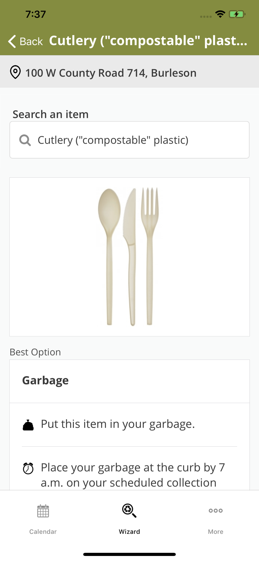Select the "More" tab label
The width and height of the screenshot is (259, 561).
[216, 532]
